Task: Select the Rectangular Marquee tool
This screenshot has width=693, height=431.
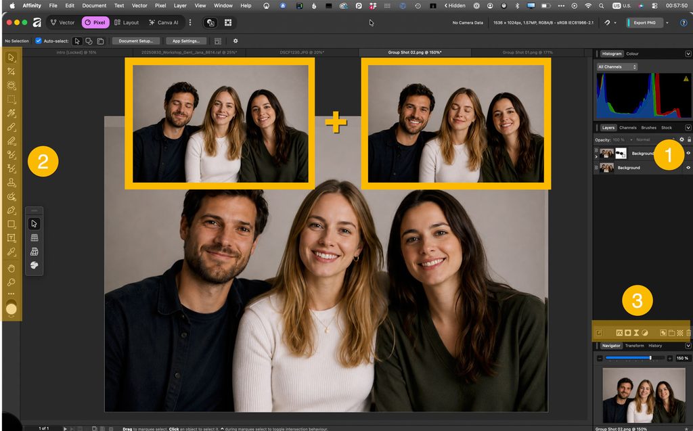Action: pyautogui.click(x=12, y=99)
